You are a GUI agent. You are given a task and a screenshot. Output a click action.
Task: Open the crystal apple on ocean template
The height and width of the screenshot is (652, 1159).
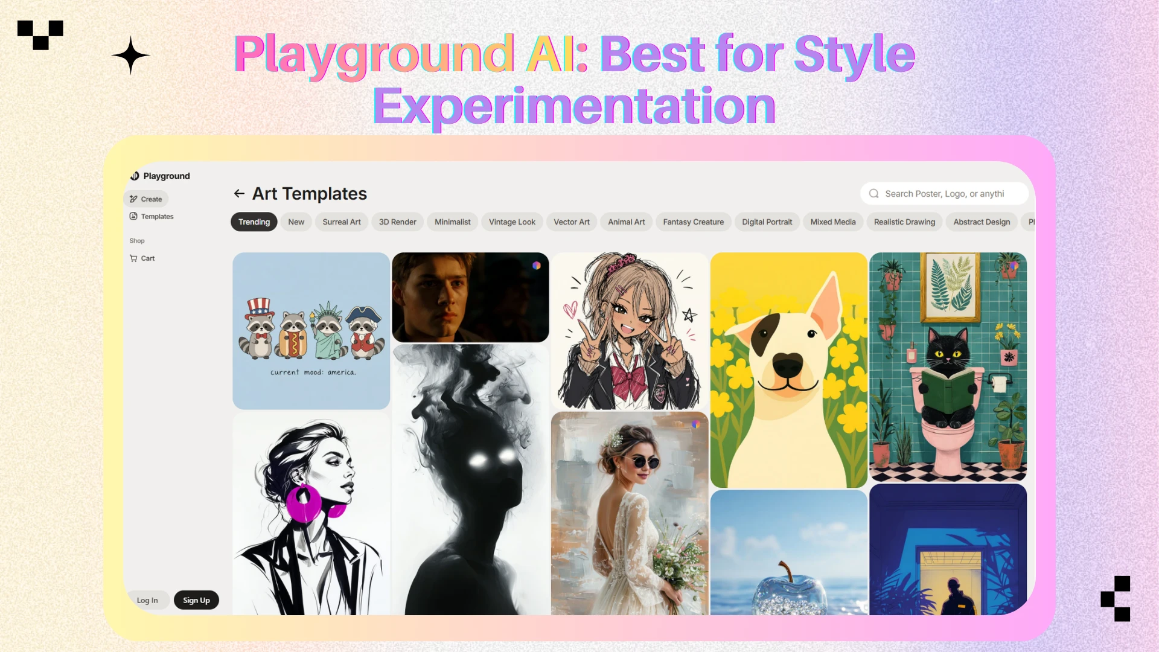tap(788, 552)
